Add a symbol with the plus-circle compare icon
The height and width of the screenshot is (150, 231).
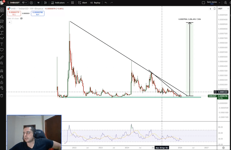click(x=31, y=3)
